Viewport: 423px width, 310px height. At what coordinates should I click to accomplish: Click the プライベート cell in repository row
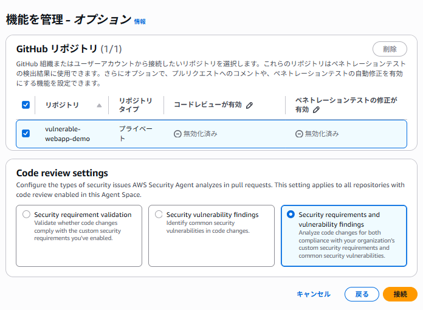(135, 134)
